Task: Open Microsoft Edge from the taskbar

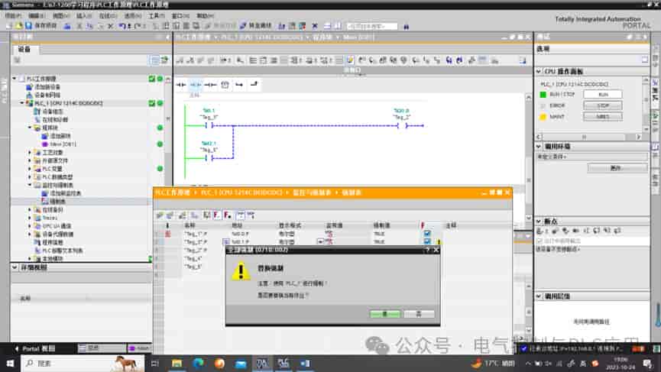Action: point(198,363)
